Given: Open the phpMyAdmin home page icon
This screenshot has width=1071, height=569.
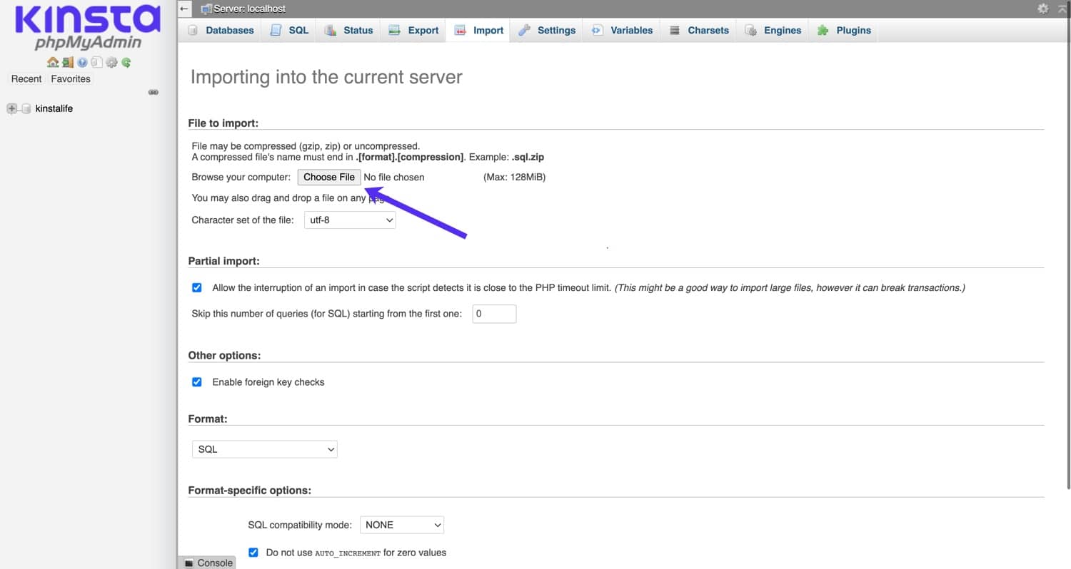Looking at the screenshot, I should [x=53, y=62].
